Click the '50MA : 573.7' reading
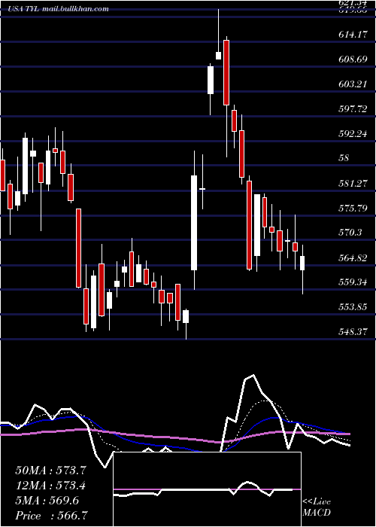This screenshot has width=376, height=527. [51, 471]
